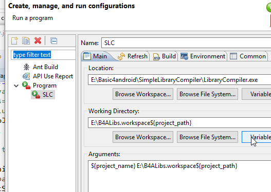Switch to the Refresh tab

(x=133, y=56)
